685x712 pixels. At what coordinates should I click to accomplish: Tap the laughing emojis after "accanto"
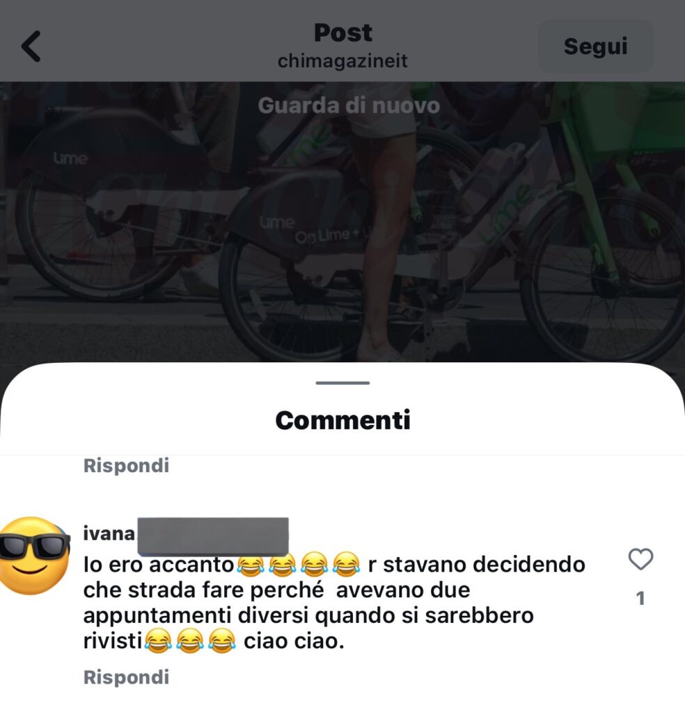coord(298,565)
